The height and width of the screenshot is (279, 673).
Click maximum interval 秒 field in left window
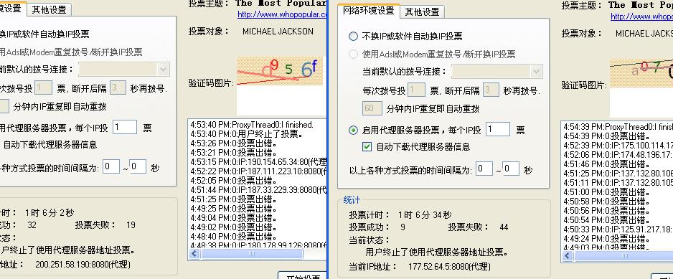[x=138, y=166]
